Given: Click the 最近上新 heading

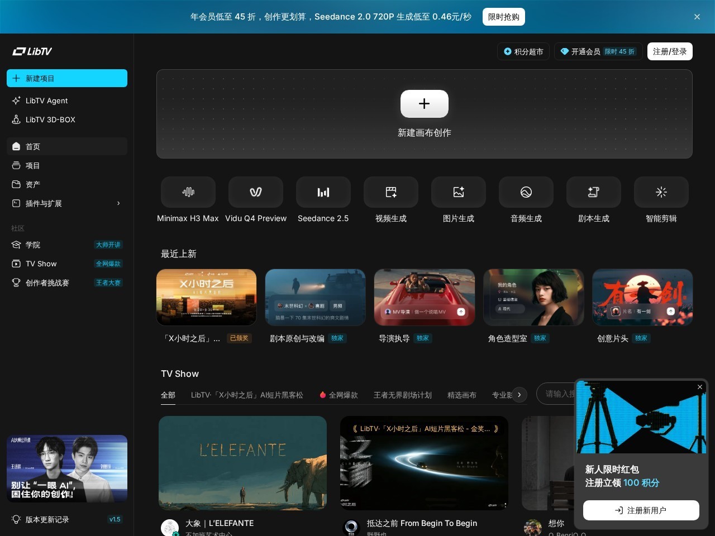Looking at the screenshot, I should click(179, 254).
